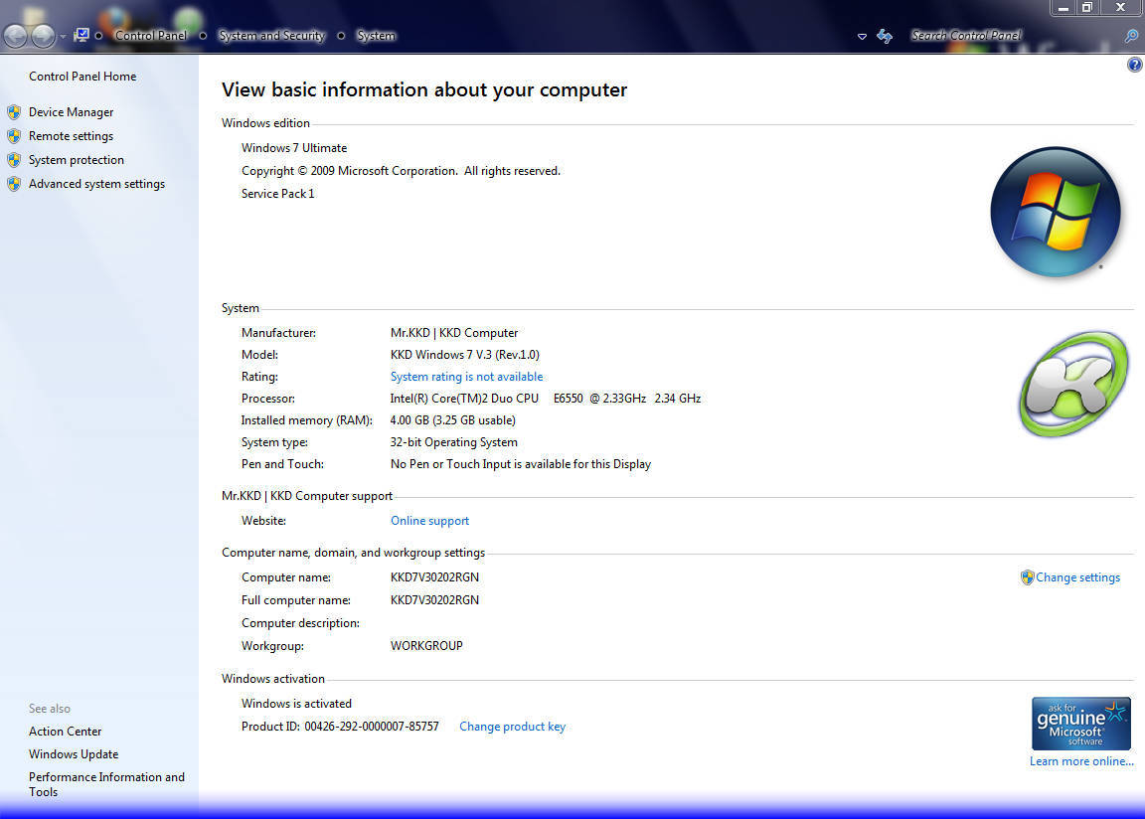1145x819 pixels.
Task: Click the Mr.KKD | KKD Computer manufacturer value
Action: pos(453,333)
